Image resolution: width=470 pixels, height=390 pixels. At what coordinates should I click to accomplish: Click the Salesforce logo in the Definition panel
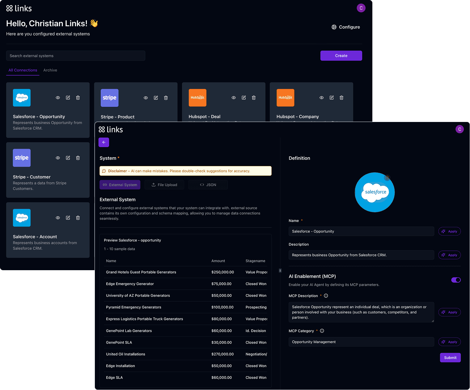click(375, 192)
